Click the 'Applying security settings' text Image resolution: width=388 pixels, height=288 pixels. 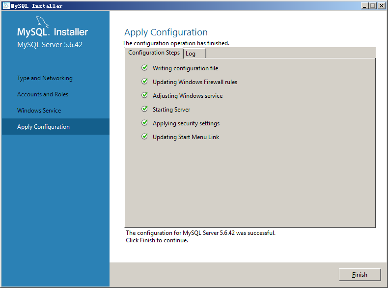tap(186, 123)
